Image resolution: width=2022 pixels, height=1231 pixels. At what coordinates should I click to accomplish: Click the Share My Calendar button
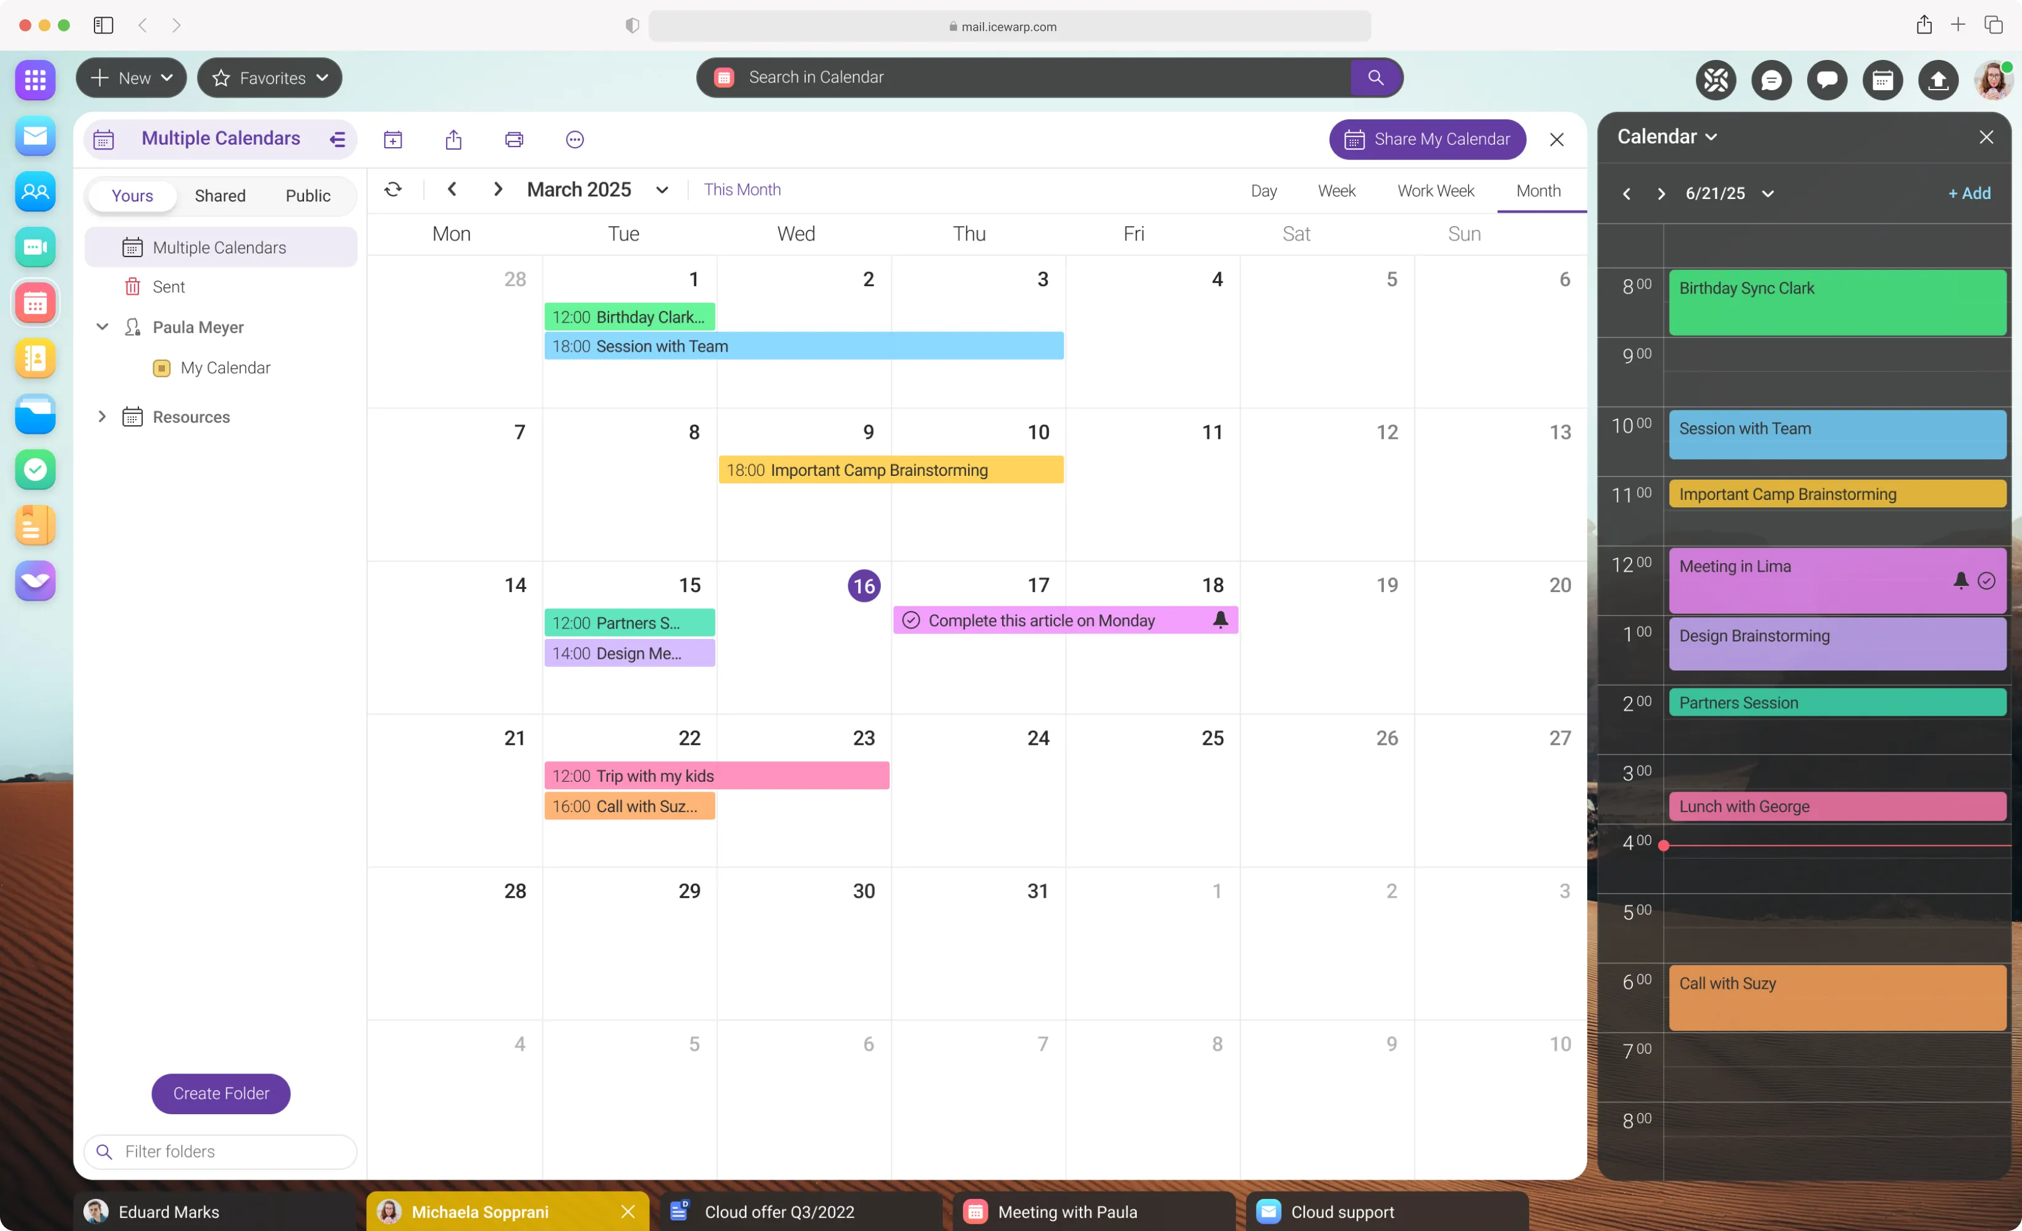(1427, 140)
